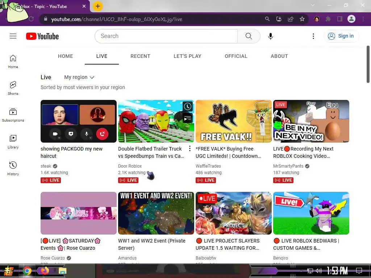Open WW1 EVENT AND WW2 EVENT thumbnail
Screen dimensions: 371x278
156,213
